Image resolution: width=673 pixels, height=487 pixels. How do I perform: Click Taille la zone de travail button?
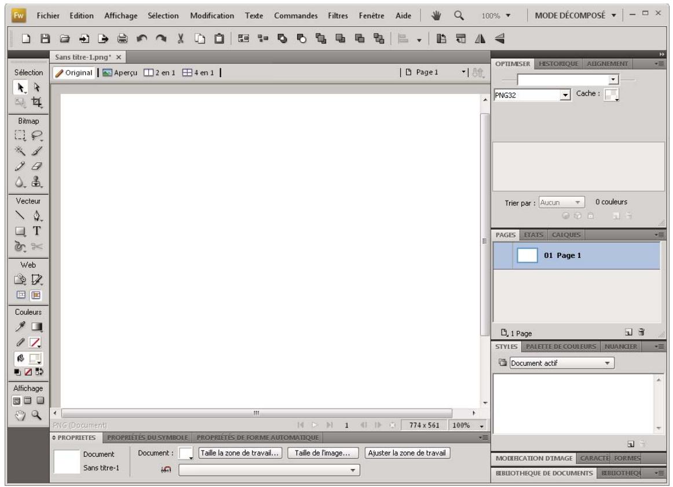tap(240, 453)
